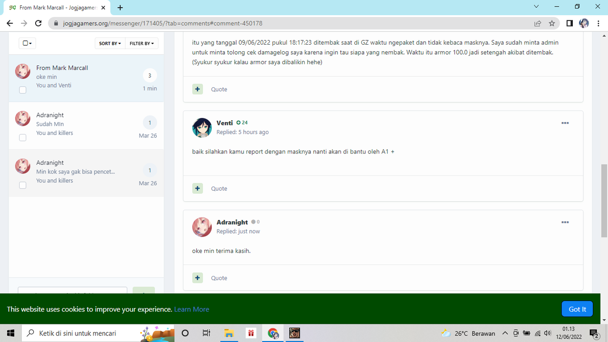The height and width of the screenshot is (342, 608).
Task: Open the pixel-face game icon on taskbar
Action: [x=294, y=333]
